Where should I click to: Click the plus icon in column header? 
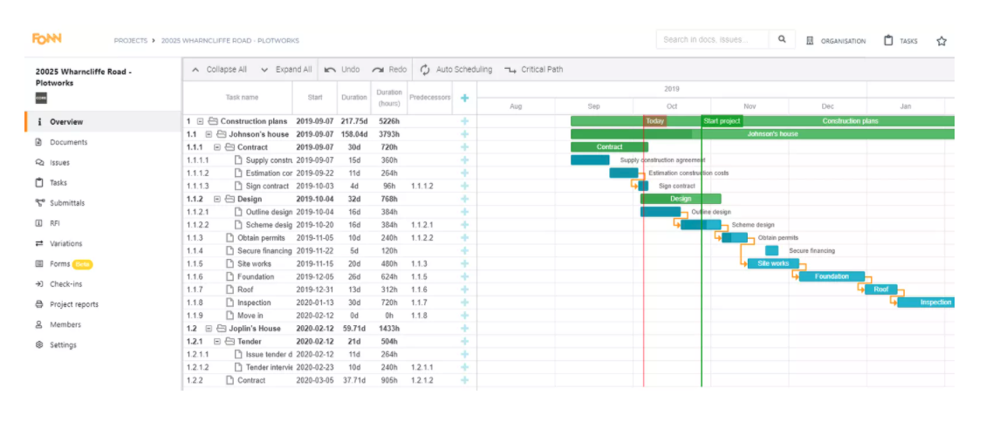click(464, 98)
